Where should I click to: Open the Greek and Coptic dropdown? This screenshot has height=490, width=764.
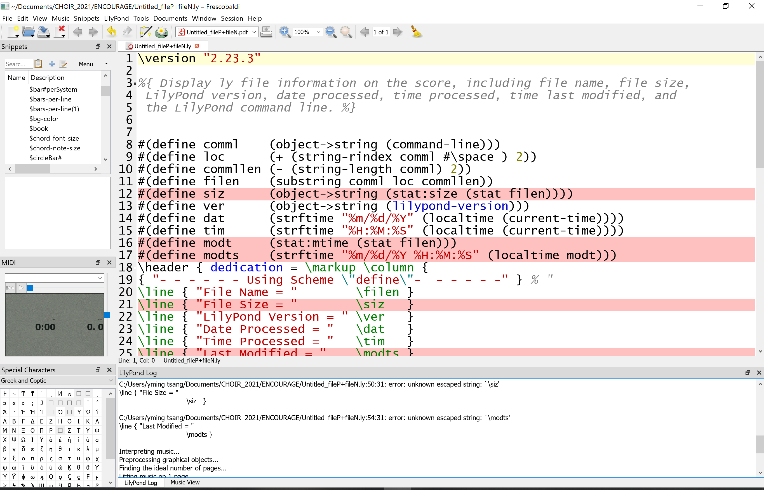pyautogui.click(x=57, y=380)
